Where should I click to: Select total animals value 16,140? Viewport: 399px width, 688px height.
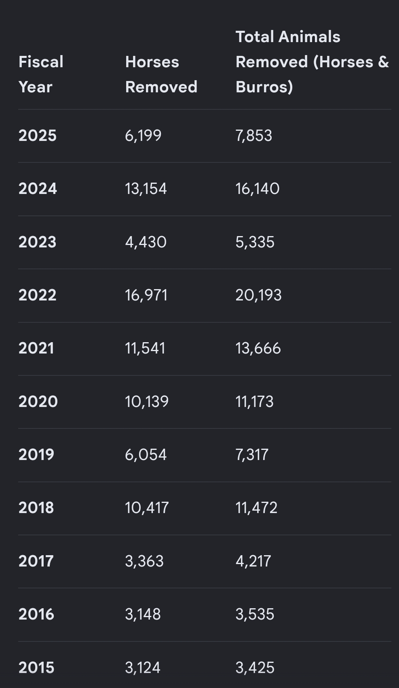coord(258,189)
